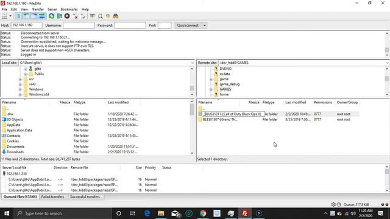390x219 pixels.
Task: Toggle remote directory tree display
Action: tap(34, 16)
